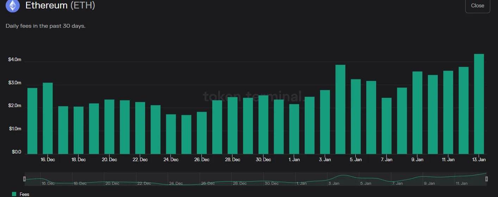Grab the left handle of range navigator
The image size is (498, 197).
[24, 179]
